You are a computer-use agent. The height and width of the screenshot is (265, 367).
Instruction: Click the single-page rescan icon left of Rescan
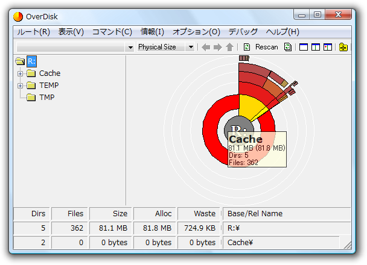(x=247, y=47)
